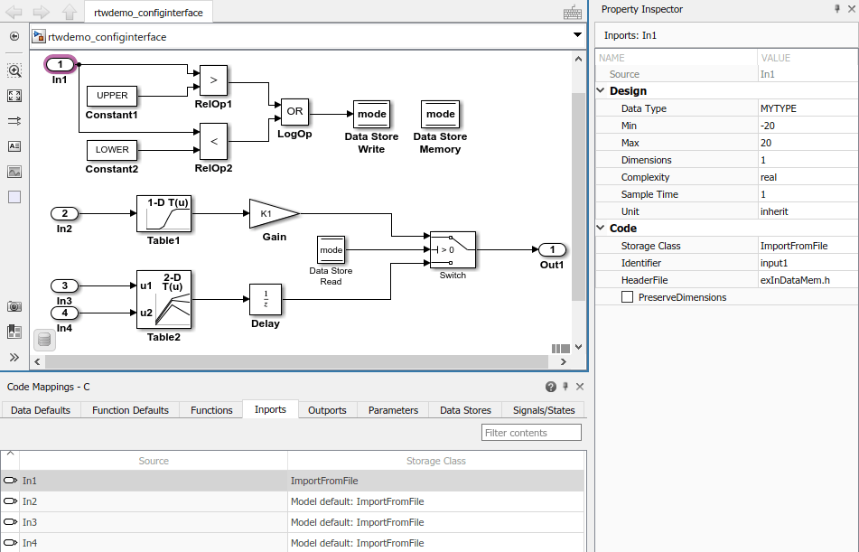Open the Data Stores tab
859x552 pixels.
point(464,409)
